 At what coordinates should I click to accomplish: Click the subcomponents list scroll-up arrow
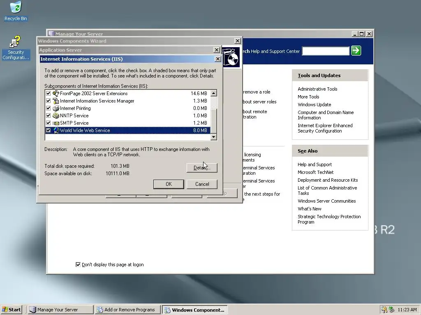(x=214, y=93)
